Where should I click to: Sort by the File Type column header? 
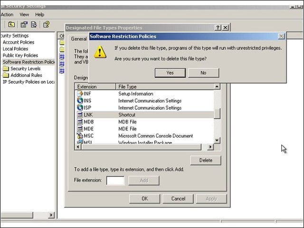click(165, 86)
